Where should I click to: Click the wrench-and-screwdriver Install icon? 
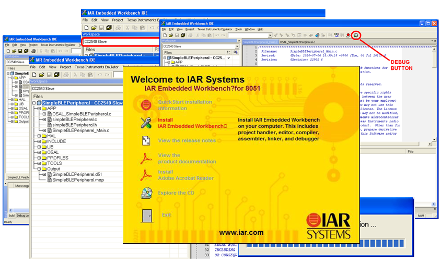pyautogui.click(x=146, y=123)
